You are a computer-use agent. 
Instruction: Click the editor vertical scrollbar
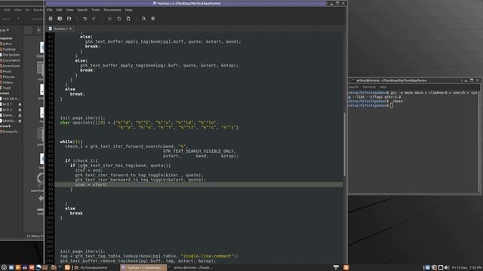click(344, 145)
